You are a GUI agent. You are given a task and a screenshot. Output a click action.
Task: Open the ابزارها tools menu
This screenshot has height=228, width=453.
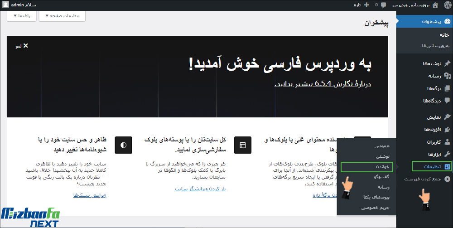[x=425, y=154]
